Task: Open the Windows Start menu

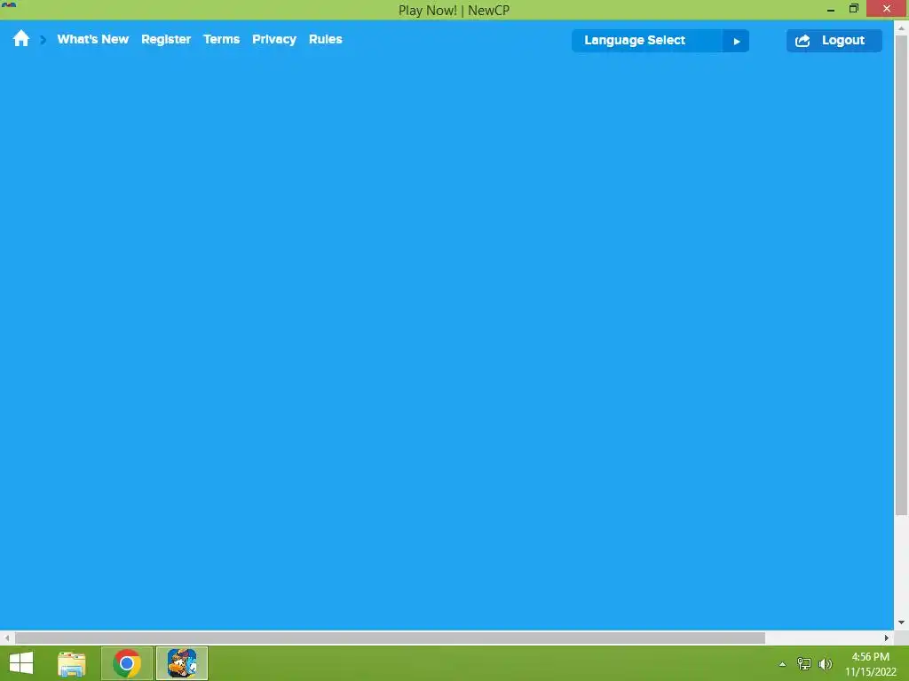Action: 21,663
